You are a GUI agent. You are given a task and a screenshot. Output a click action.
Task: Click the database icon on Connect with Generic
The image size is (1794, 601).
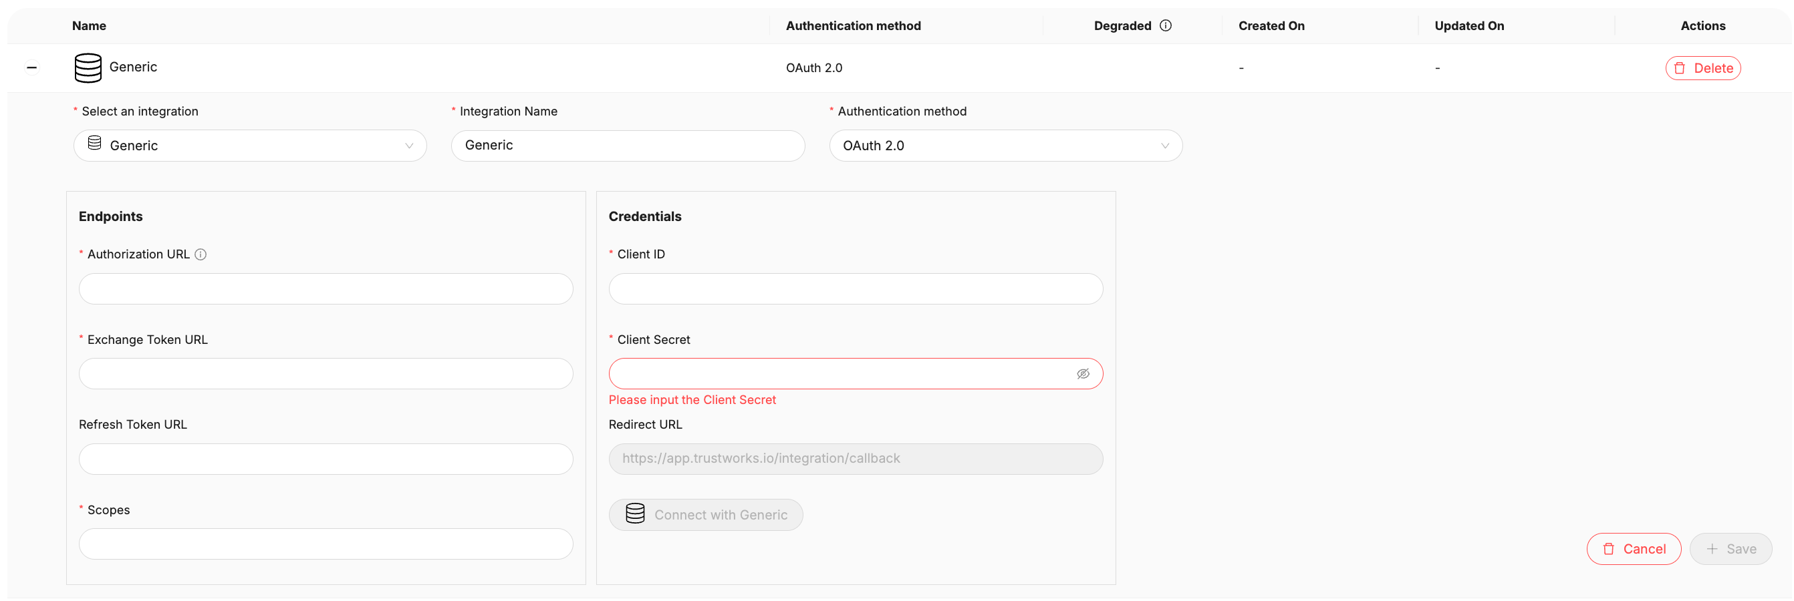[634, 514]
